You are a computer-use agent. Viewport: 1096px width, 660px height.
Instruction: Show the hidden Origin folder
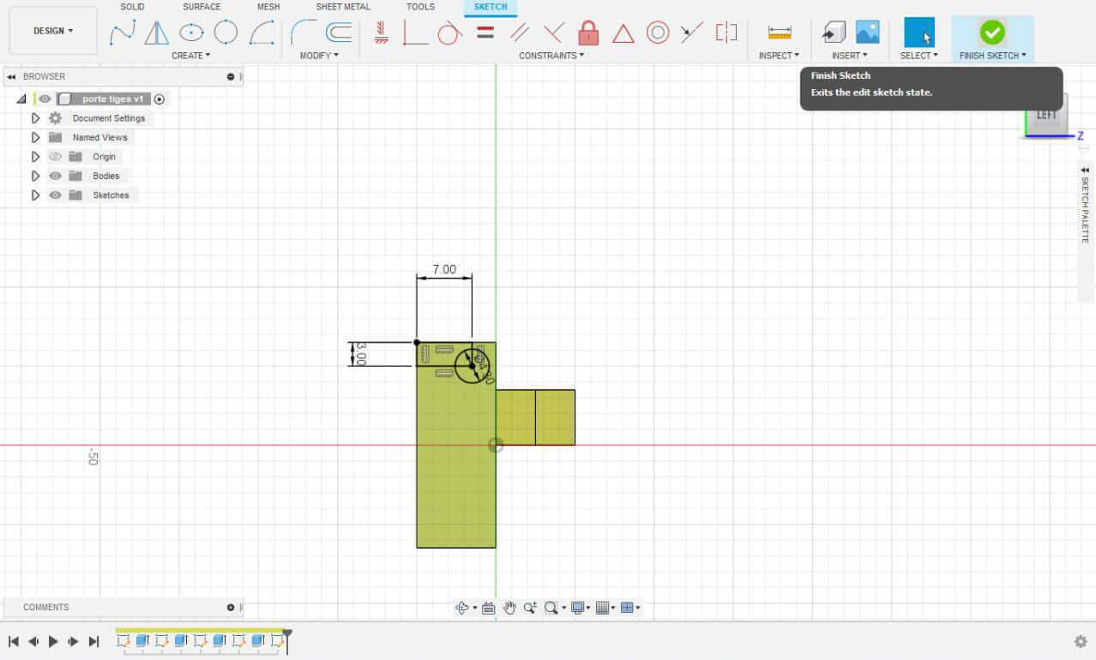click(x=56, y=157)
